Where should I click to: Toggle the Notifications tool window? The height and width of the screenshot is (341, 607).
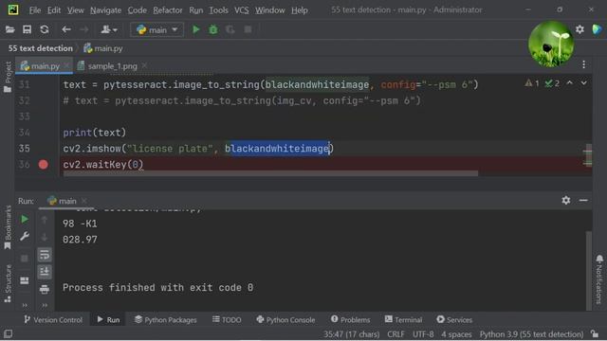pos(599,279)
